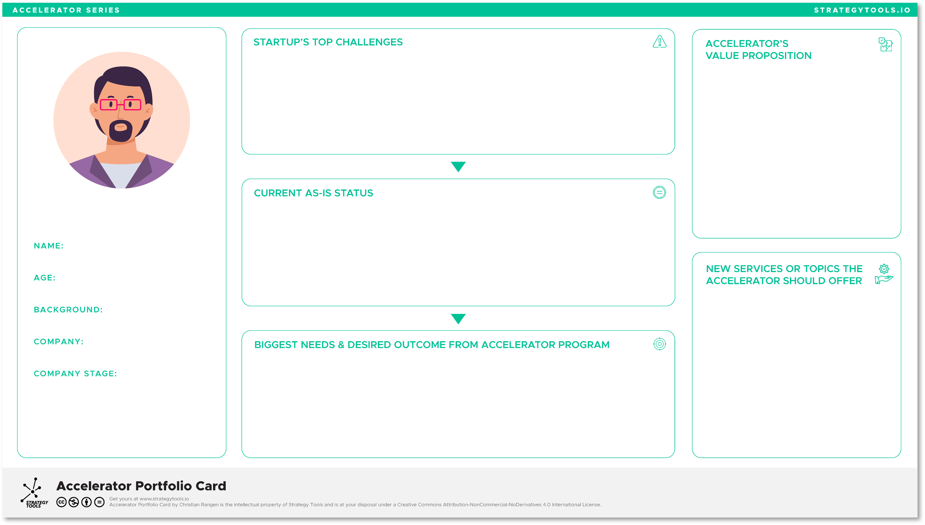Click the Creative Commons CC icon
This screenshot has height=525, width=925.
point(62,502)
